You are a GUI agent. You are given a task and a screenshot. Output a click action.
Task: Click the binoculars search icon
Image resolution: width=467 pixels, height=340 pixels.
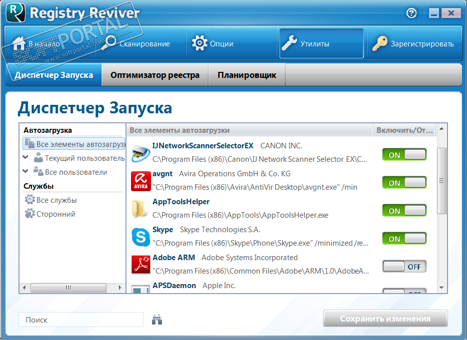pos(157,320)
